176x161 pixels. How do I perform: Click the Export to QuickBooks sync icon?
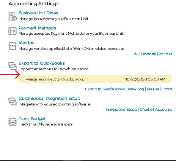13,66
